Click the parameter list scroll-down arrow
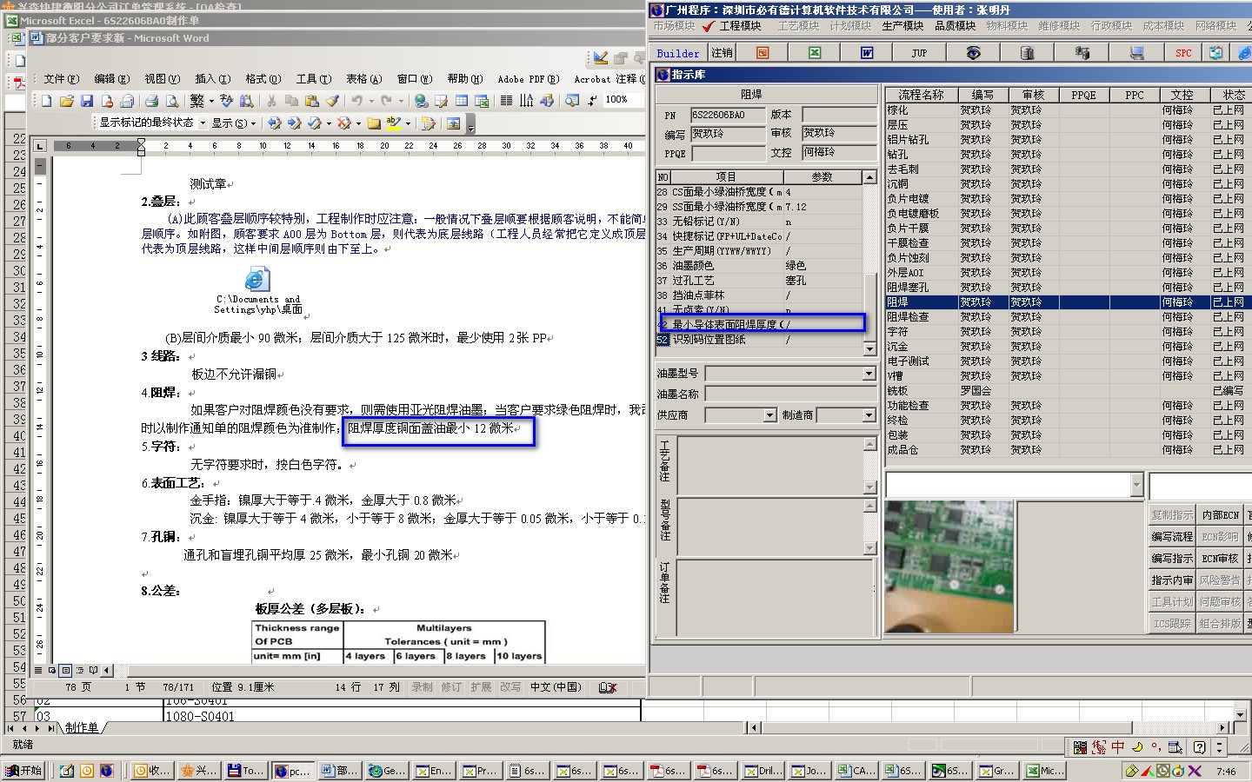Viewport: 1252px width, 782px height. [x=869, y=349]
